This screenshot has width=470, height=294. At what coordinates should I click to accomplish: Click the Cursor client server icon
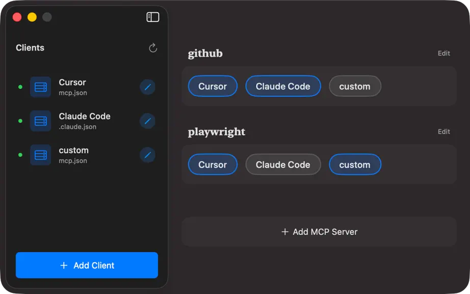(x=40, y=87)
